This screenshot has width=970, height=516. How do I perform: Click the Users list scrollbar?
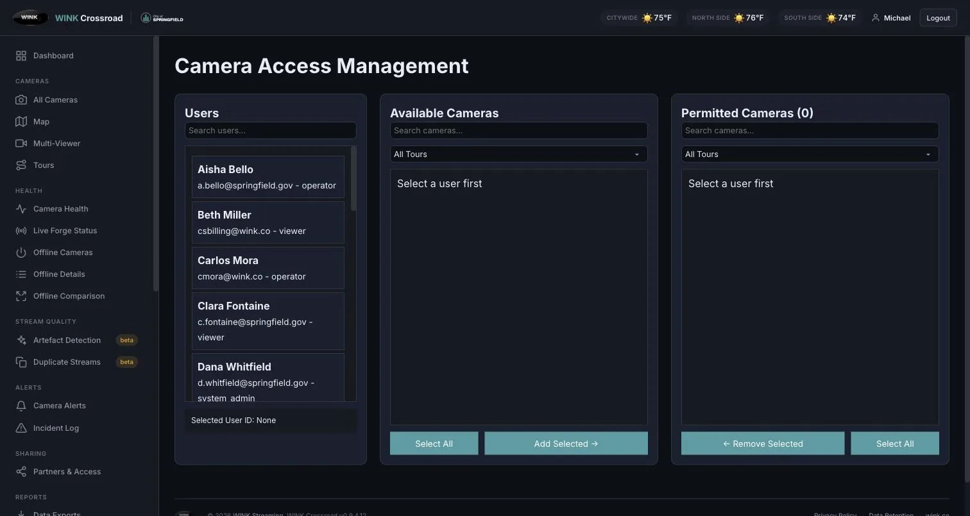click(x=353, y=178)
